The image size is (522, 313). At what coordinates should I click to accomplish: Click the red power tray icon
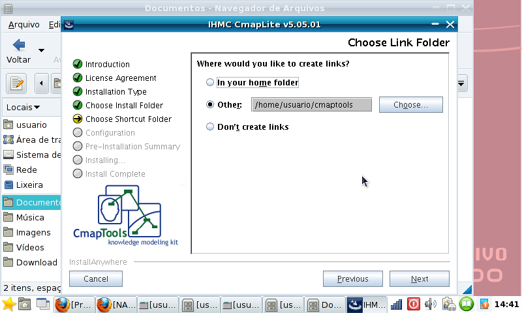(414, 304)
